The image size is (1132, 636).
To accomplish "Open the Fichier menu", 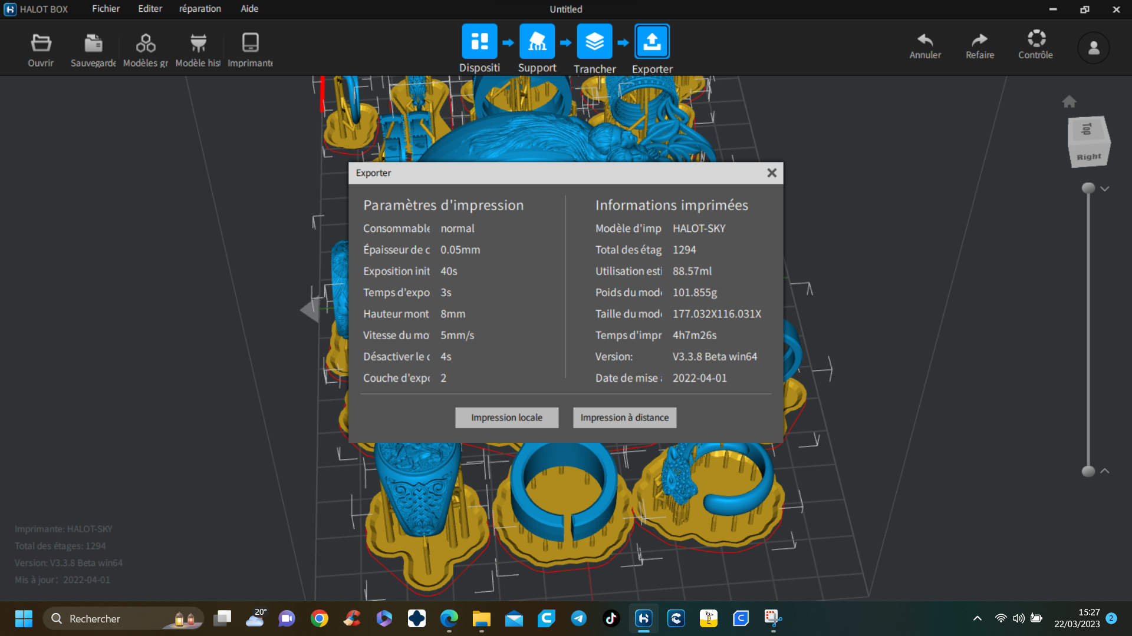I will 106,9.
